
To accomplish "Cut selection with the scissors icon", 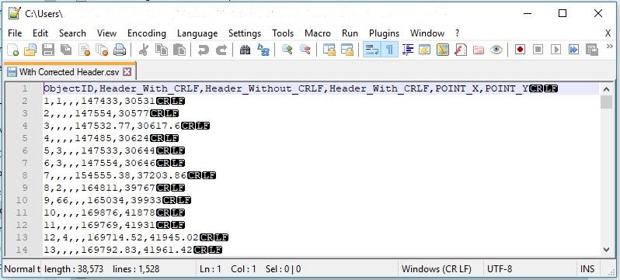I will [144, 50].
